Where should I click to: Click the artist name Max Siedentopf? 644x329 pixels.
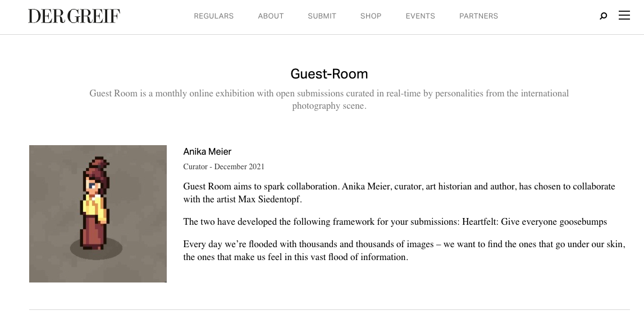point(270,200)
